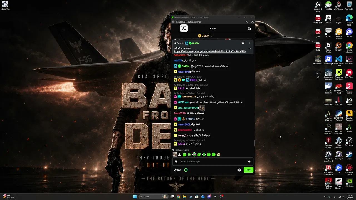Click the green Kick logo button

186,170
